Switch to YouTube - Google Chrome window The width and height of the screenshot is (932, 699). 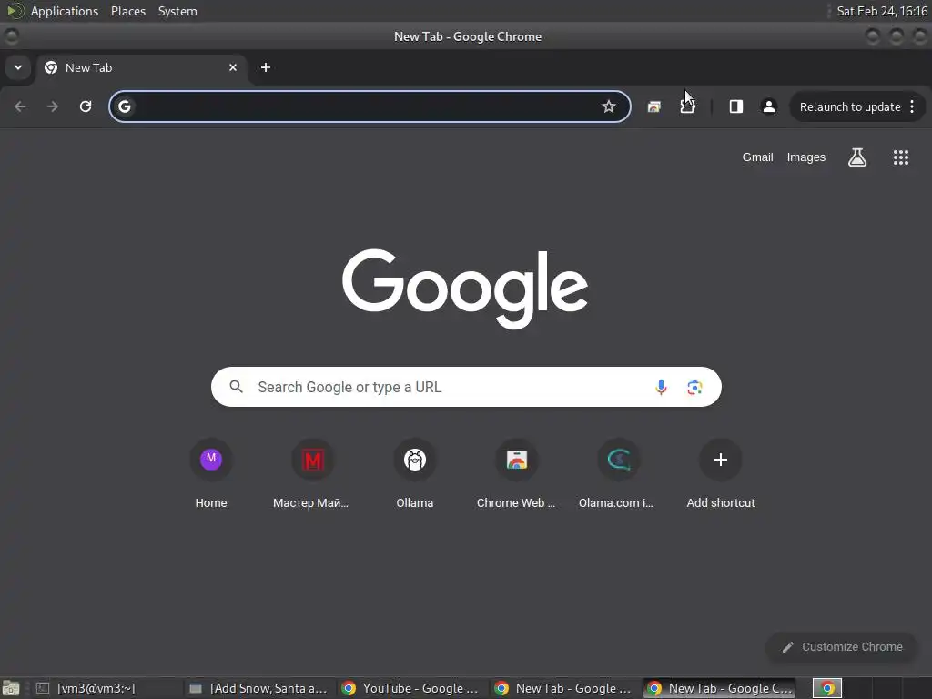tap(412, 688)
